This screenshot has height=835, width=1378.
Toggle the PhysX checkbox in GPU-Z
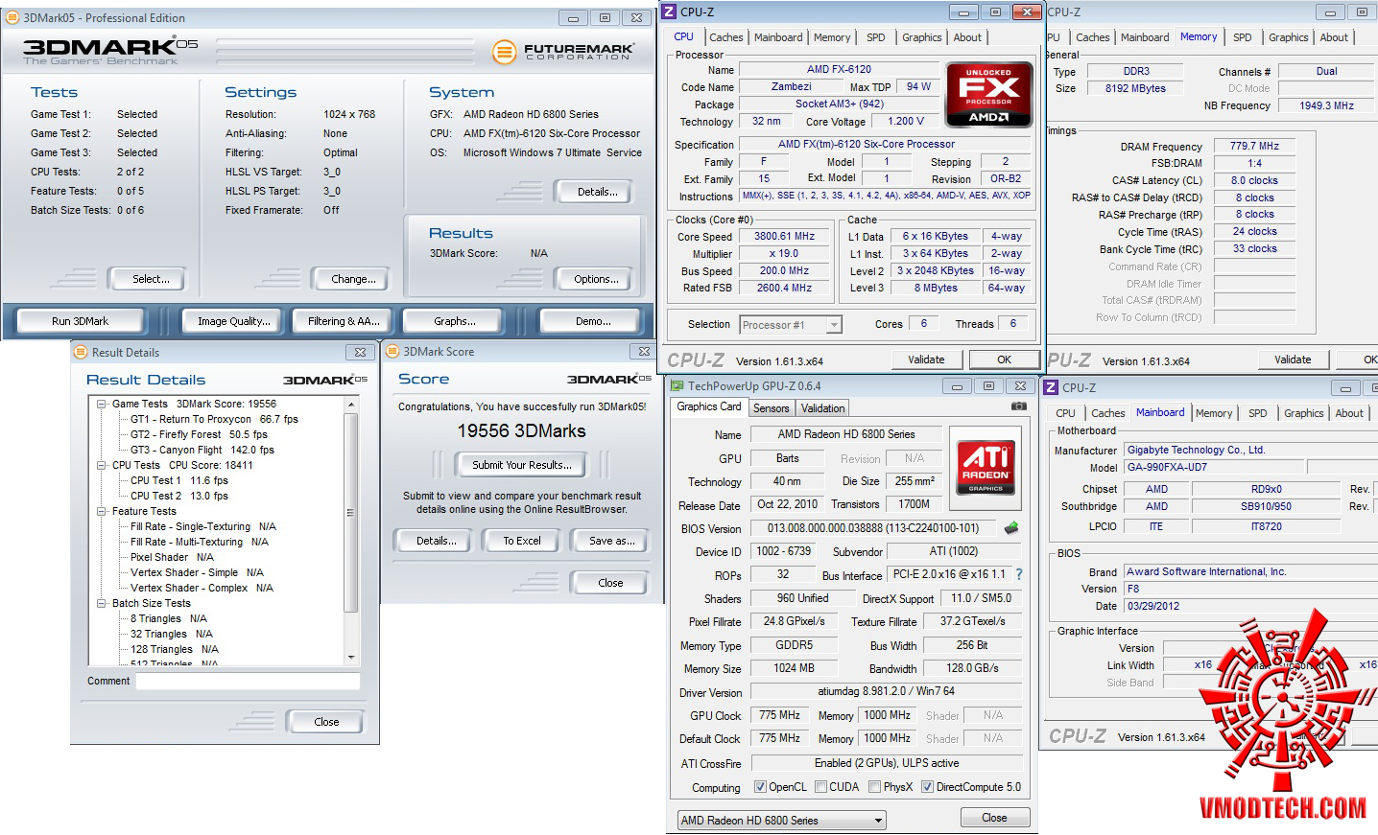click(x=874, y=787)
